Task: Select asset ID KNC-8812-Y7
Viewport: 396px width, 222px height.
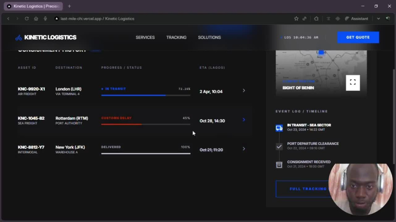Action: pyautogui.click(x=31, y=147)
